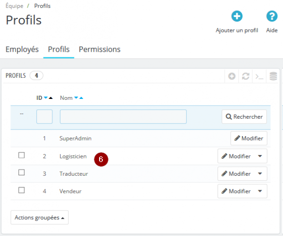Sort Nom column ascending arrow
283x236 pixels.
(x=81, y=98)
